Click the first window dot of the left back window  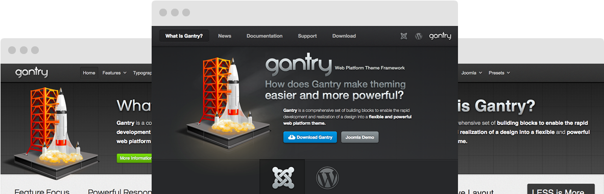pos(12,50)
